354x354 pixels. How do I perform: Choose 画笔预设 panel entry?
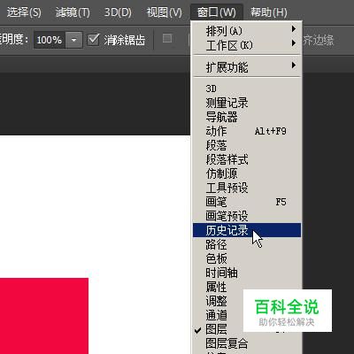(247, 216)
